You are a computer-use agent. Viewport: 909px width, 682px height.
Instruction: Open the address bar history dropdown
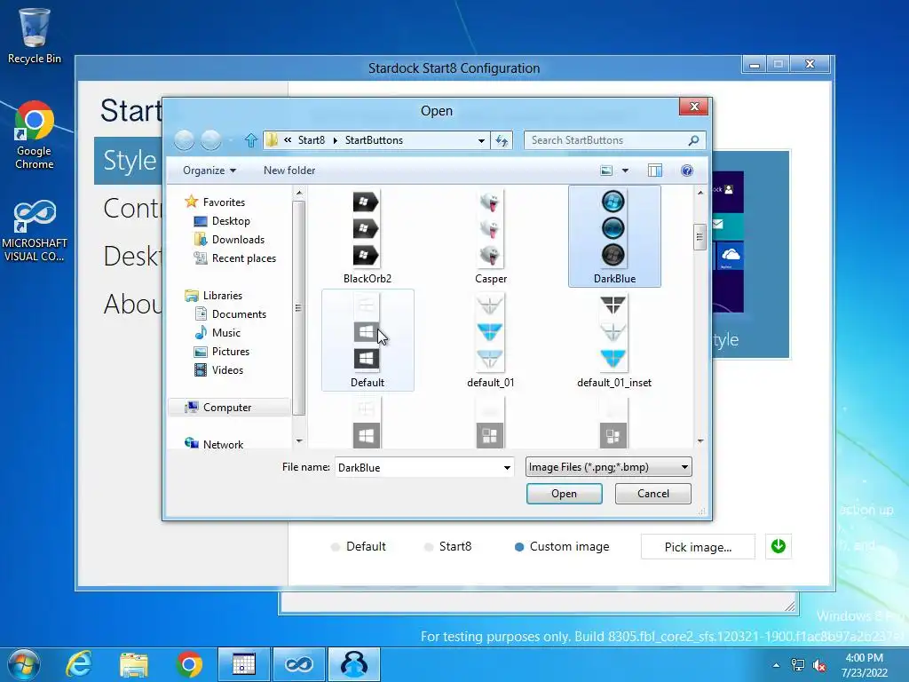point(481,140)
